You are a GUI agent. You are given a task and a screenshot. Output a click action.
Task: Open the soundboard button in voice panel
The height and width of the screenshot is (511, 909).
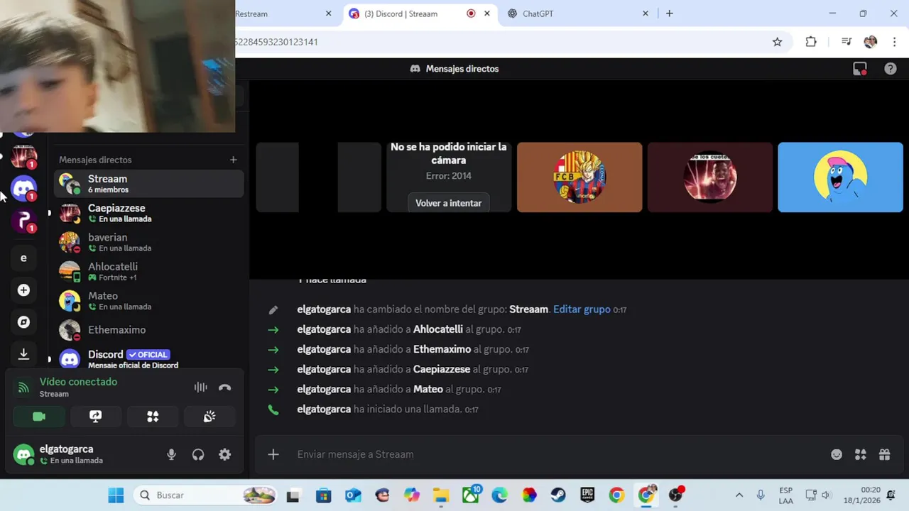pos(209,417)
